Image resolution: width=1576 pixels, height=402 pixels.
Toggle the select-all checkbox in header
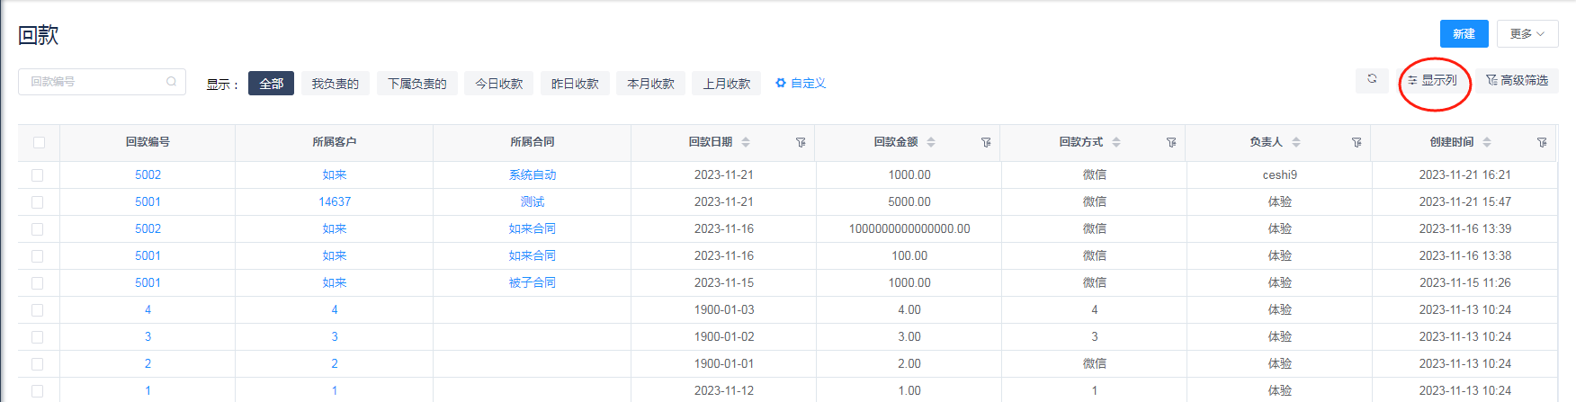[38, 142]
